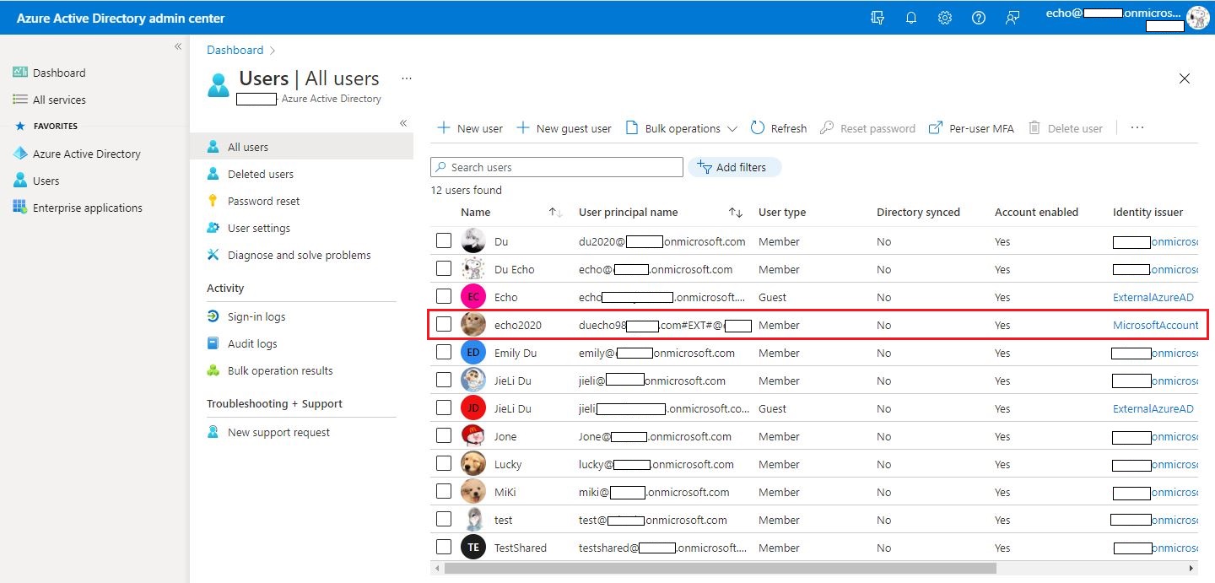Refresh the users list
1215x583 pixels.
(778, 128)
